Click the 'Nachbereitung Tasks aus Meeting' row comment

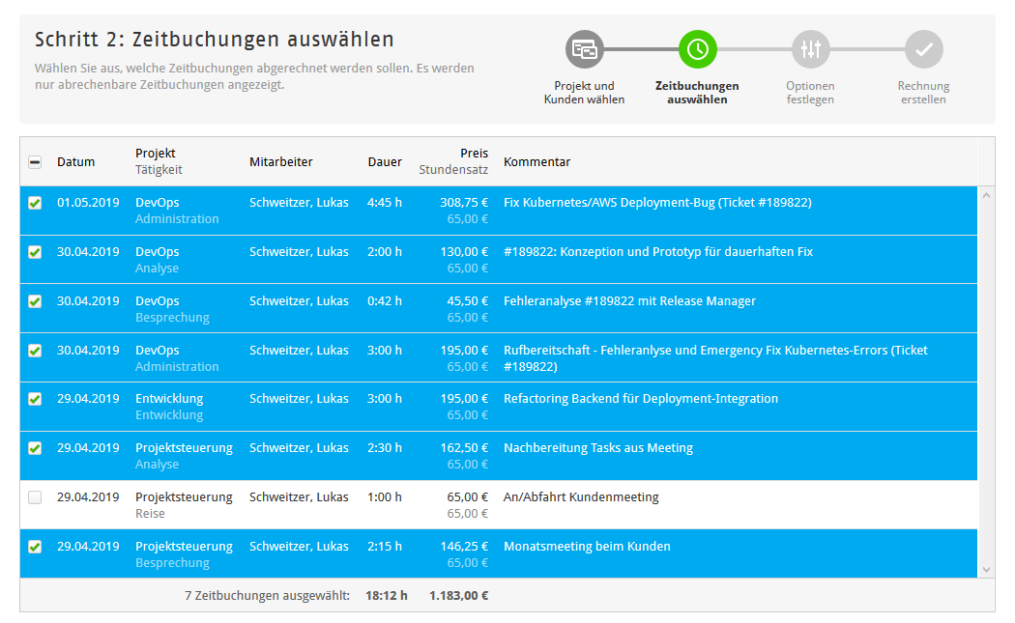[x=597, y=448]
